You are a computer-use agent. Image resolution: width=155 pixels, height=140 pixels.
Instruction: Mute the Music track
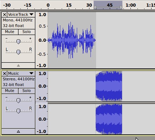[x=10, y=91]
